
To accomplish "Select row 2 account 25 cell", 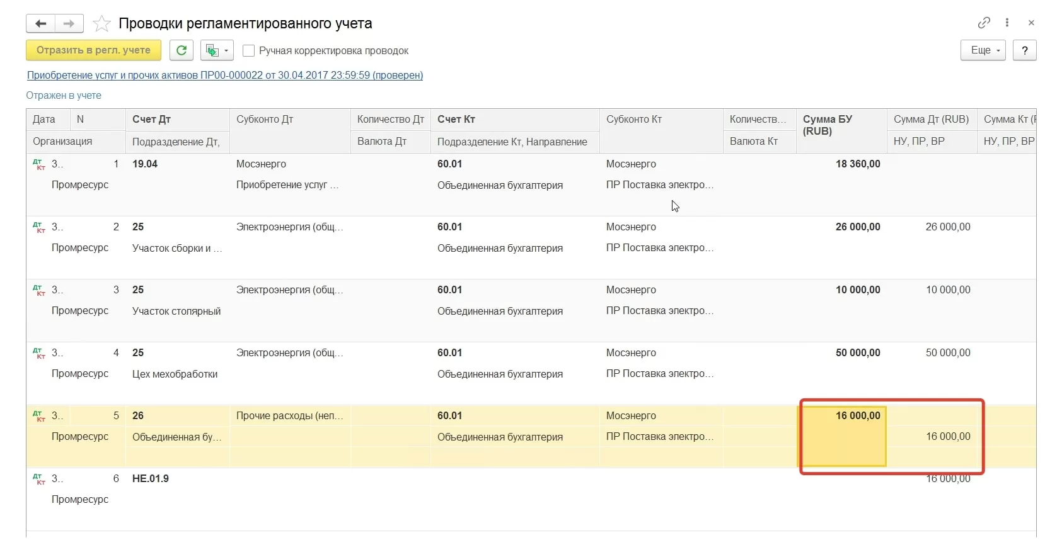I will 138,227.
